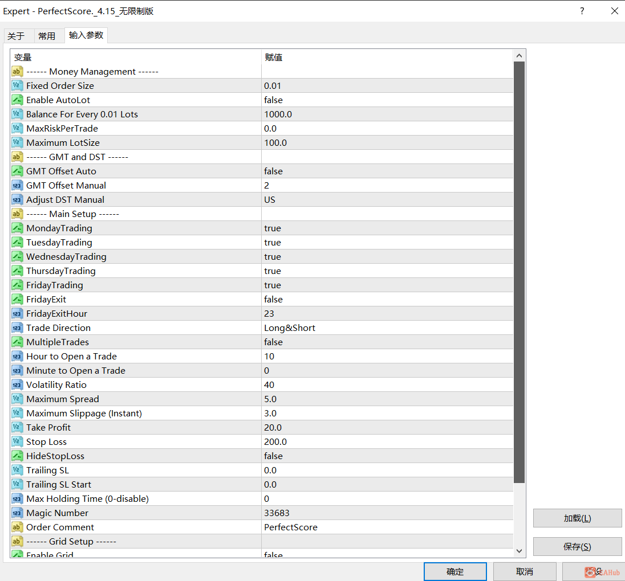Image resolution: width=625 pixels, height=581 pixels.
Task: Click the icon beside Maximum LotSize
Action: click(x=17, y=142)
